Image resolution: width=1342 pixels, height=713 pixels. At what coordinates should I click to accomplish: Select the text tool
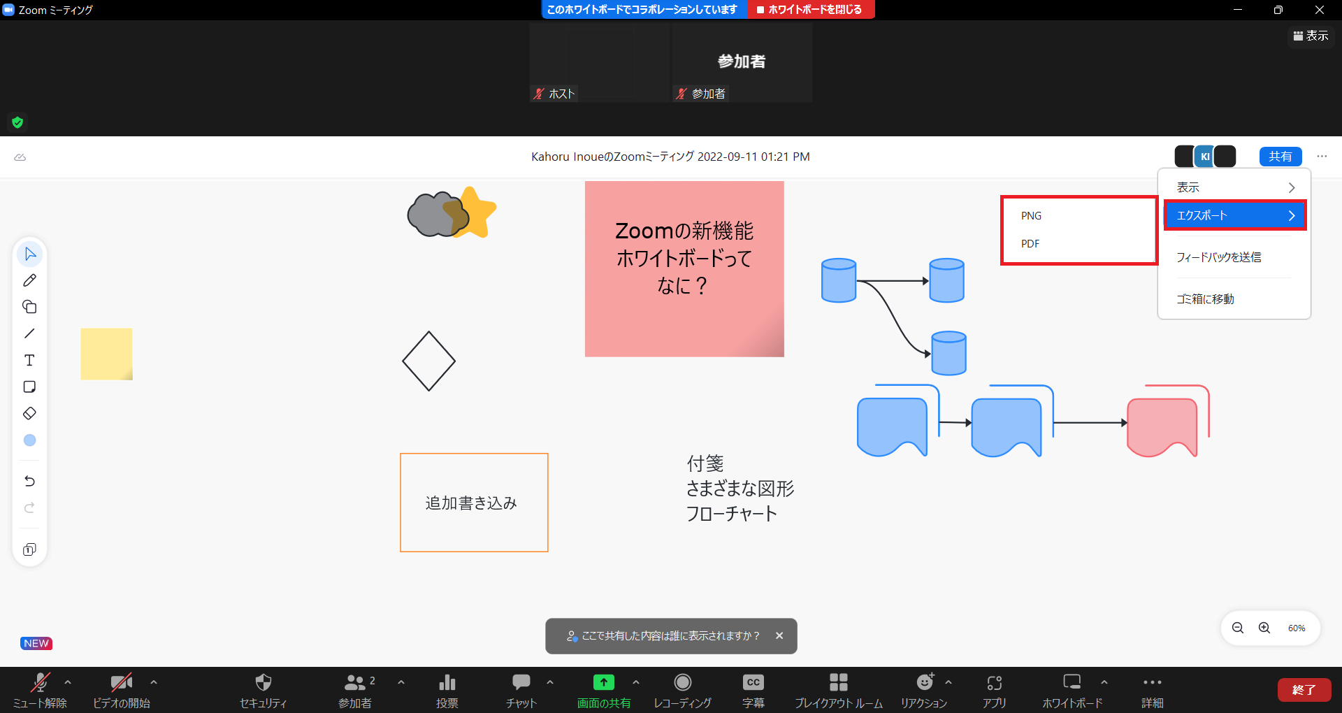pyautogui.click(x=29, y=360)
